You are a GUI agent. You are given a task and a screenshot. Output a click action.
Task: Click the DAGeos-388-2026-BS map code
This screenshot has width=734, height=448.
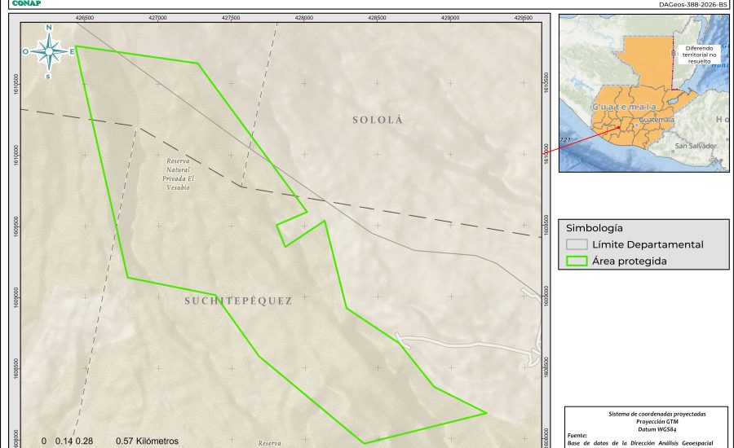pos(692,4)
